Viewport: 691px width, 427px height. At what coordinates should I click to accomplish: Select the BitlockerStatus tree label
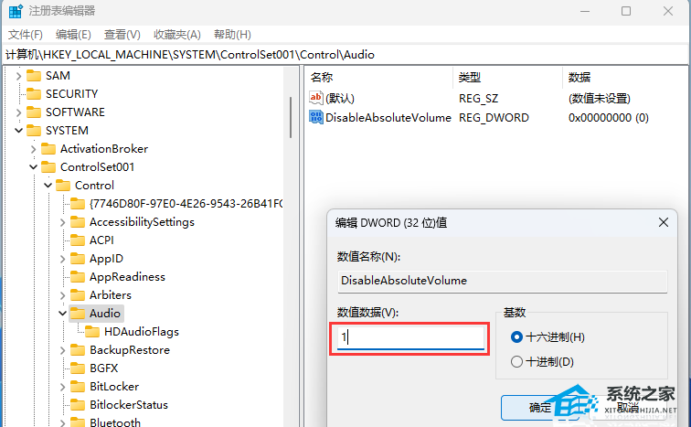click(x=129, y=405)
